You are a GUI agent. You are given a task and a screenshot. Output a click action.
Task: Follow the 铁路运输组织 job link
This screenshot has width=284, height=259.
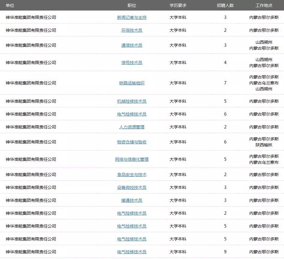point(132,83)
